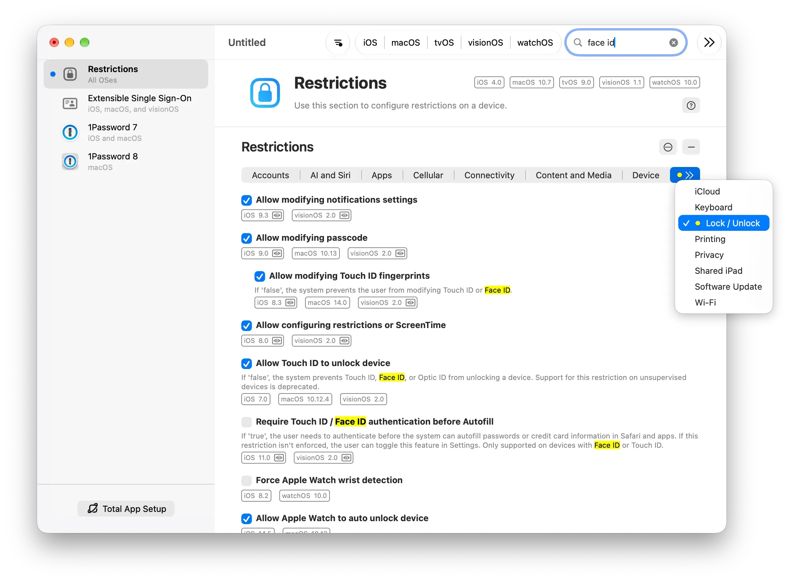
Task: Clear the search field with the x icon
Action: tap(673, 43)
